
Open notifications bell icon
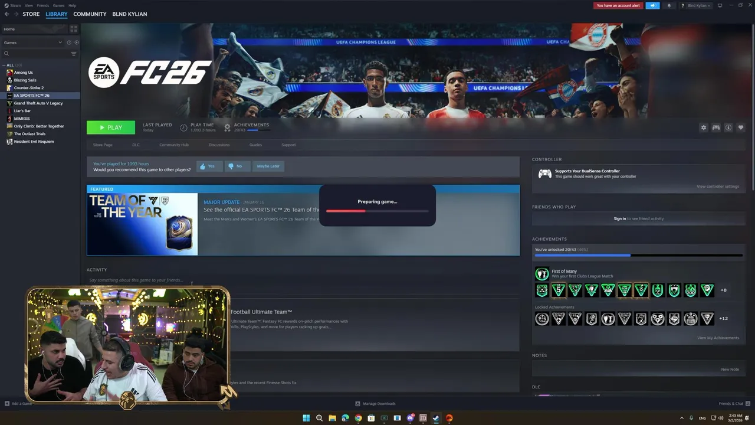click(669, 5)
